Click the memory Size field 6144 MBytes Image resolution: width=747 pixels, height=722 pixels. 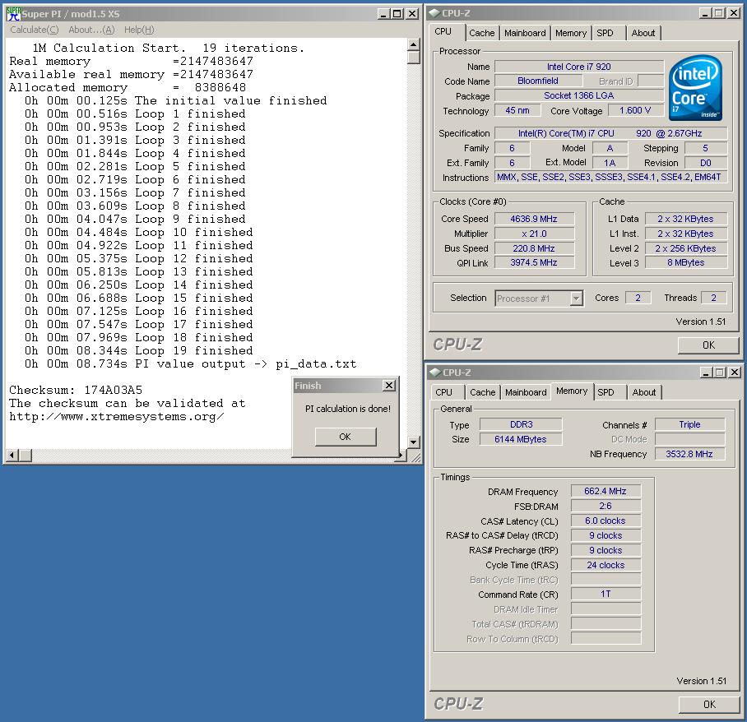tap(522, 439)
